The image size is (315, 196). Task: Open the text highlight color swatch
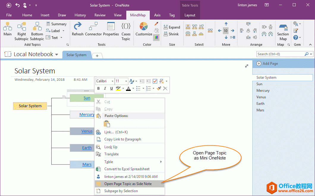tap(118, 88)
